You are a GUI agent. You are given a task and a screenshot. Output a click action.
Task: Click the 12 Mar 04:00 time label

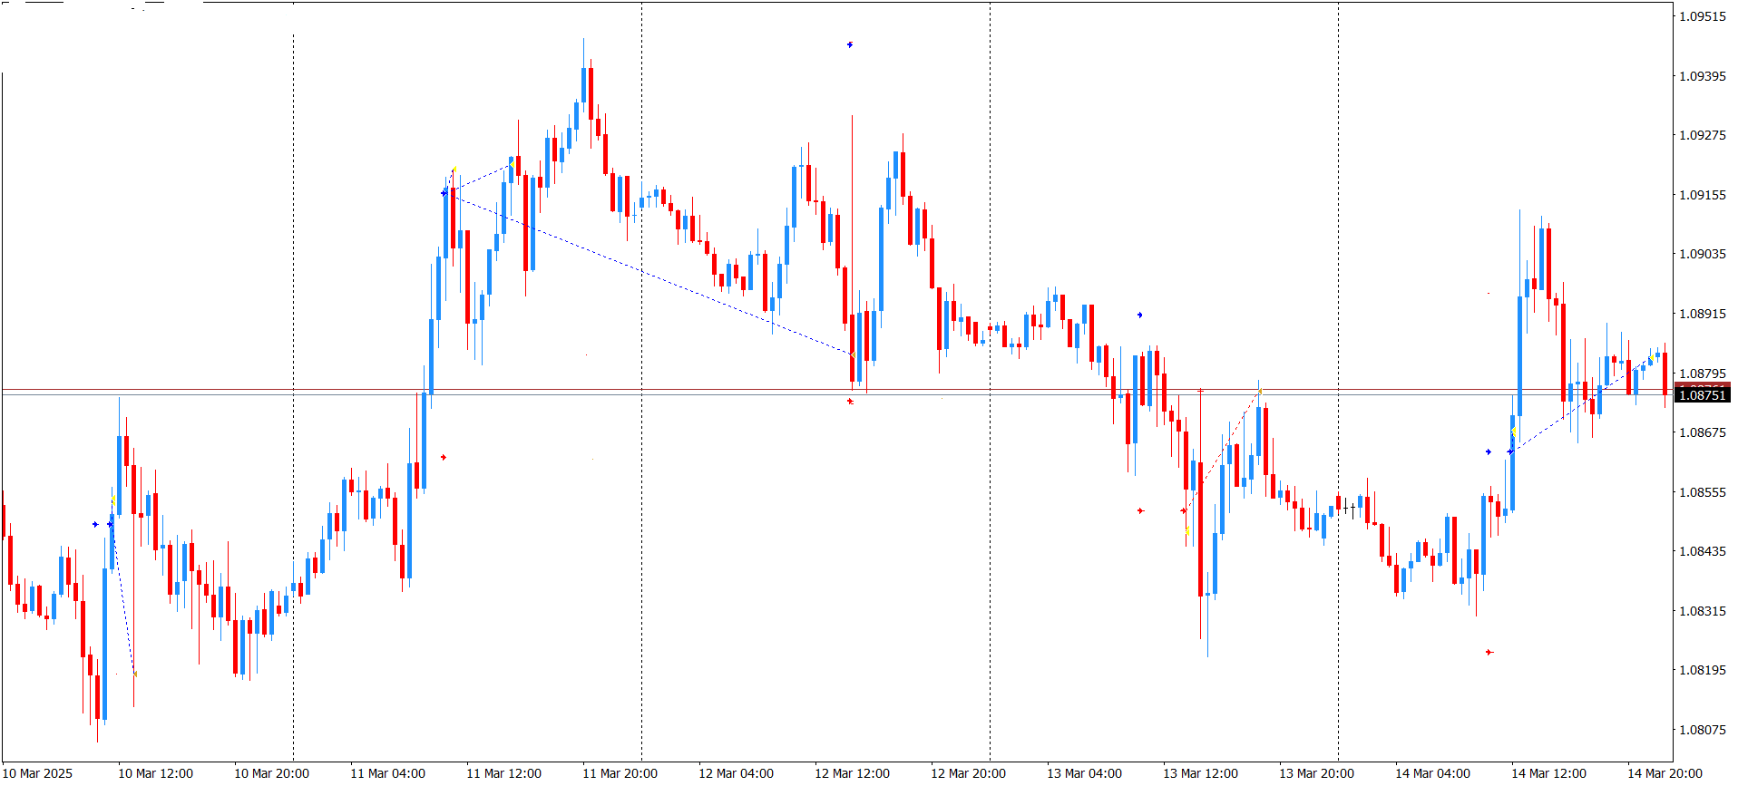(x=737, y=773)
